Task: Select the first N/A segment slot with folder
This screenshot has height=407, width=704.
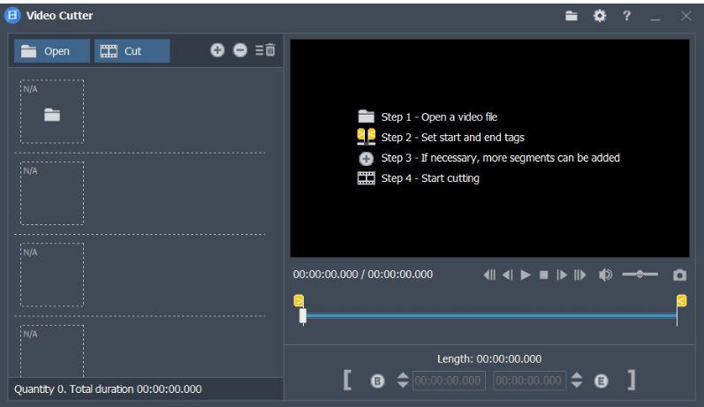Action: [52, 112]
